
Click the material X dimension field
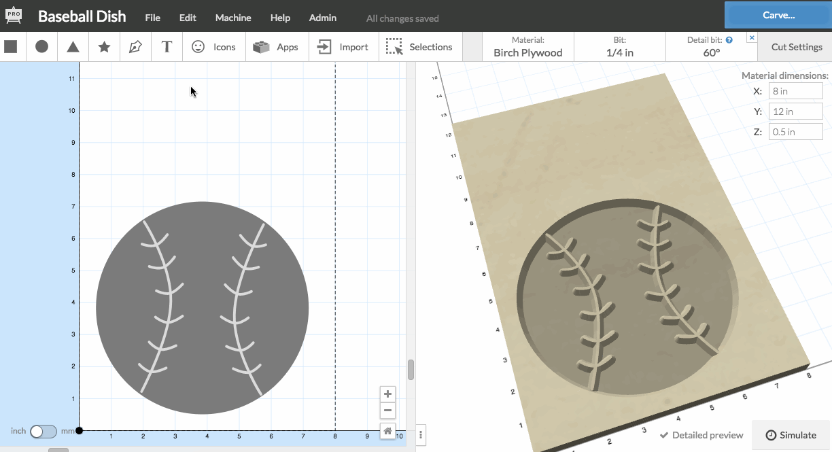click(795, 91)
